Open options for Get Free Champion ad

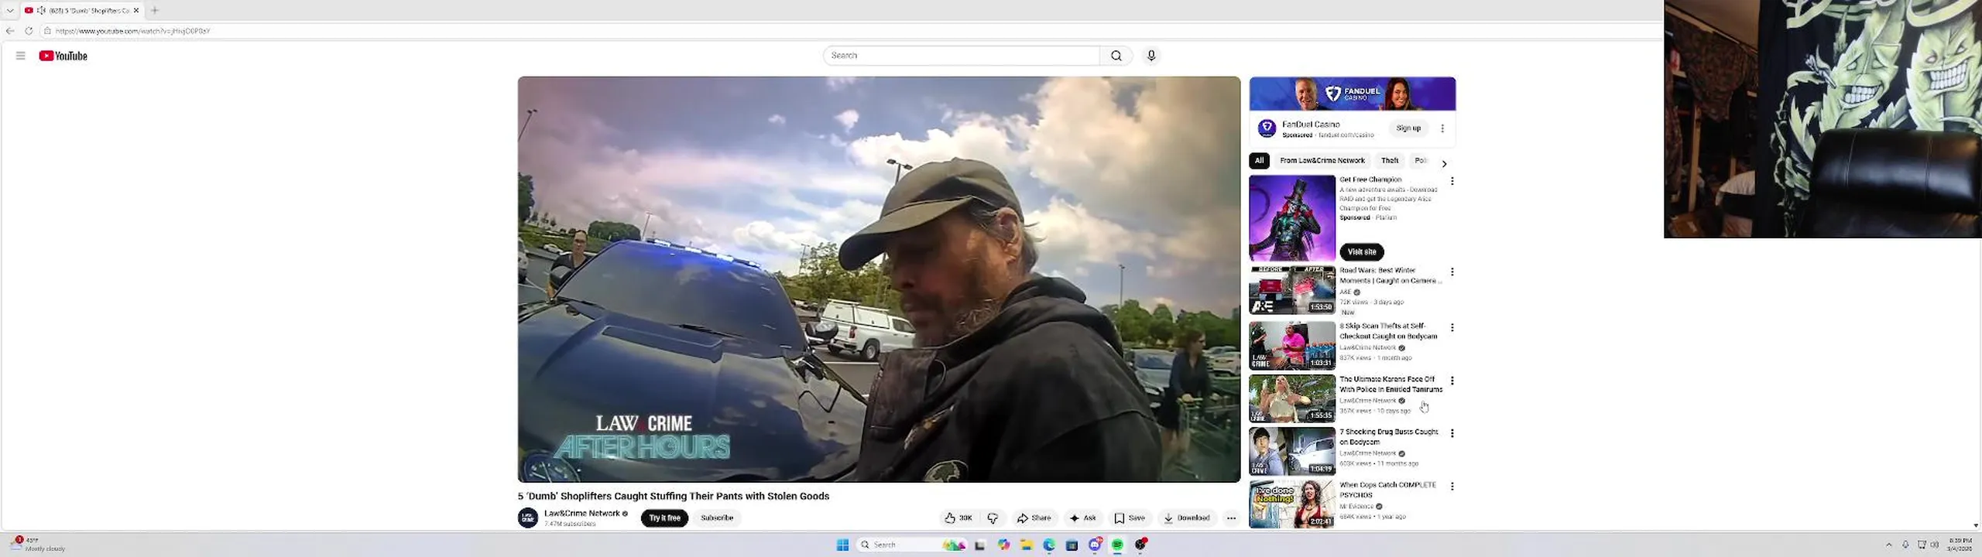point(1452,181)
